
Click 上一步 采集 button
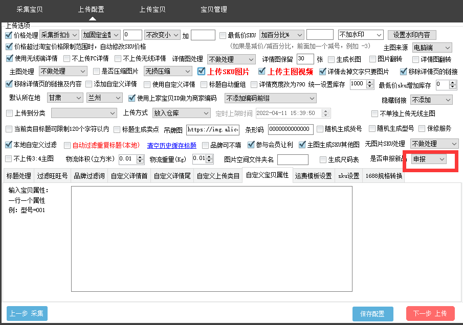point(27,313)
